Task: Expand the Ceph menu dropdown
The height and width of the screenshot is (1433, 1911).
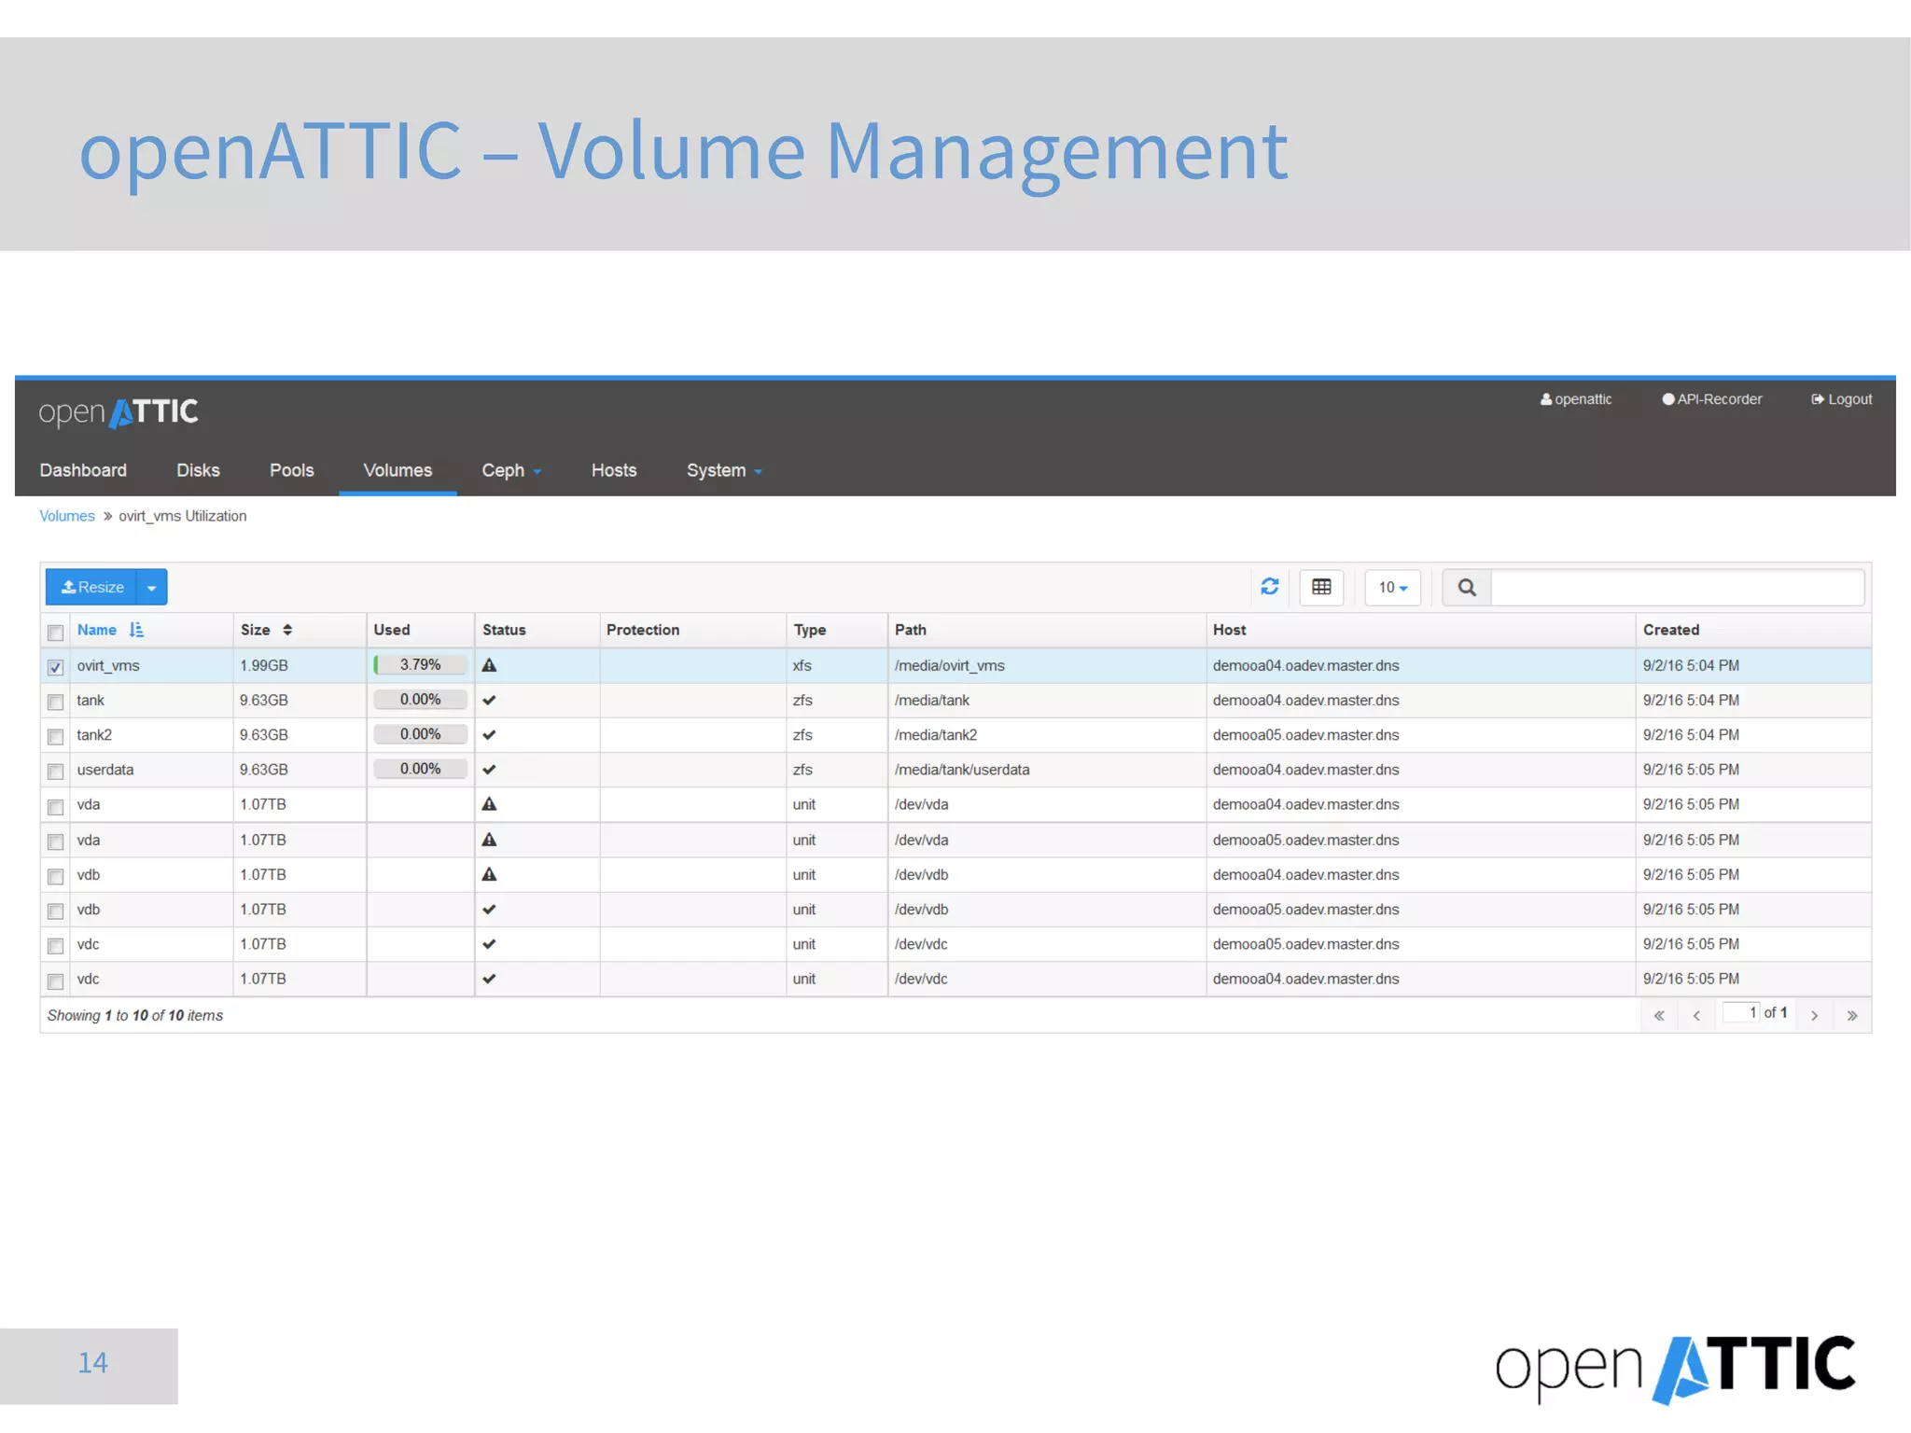Action: (511, 471)
